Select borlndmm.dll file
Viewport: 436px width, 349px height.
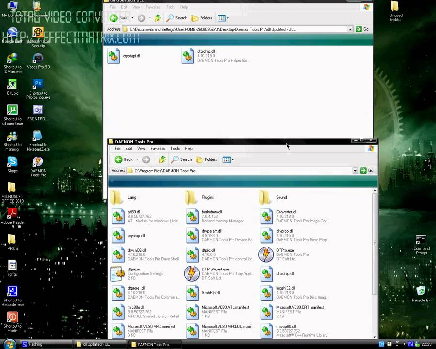[215, 216]
